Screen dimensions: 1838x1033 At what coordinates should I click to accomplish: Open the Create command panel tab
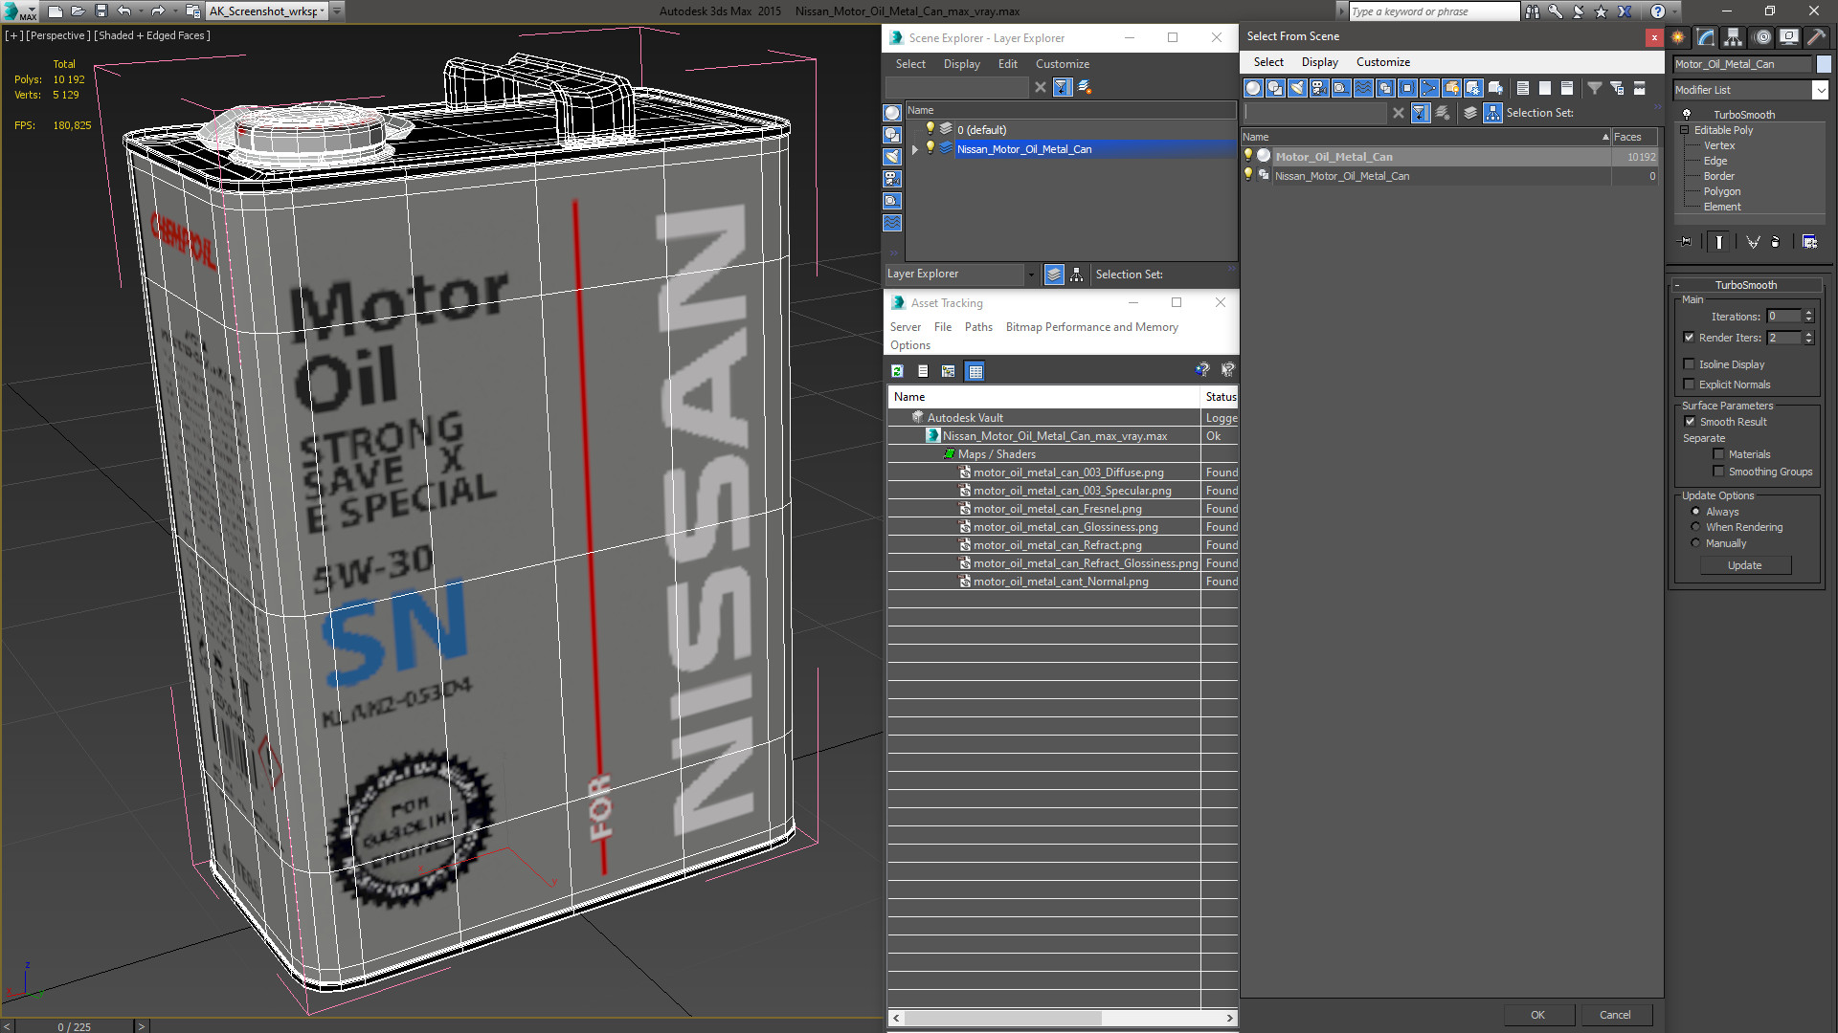(x=1678, y=37)
